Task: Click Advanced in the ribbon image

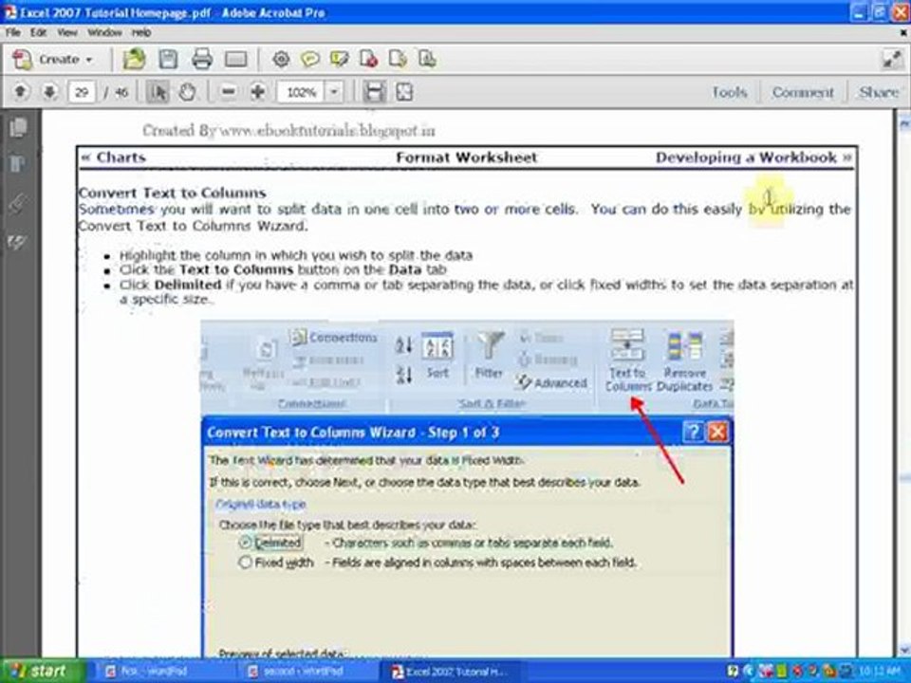Action: (552, 382)
